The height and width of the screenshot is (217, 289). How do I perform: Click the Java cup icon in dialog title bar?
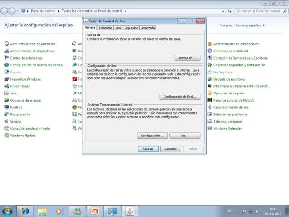pyautogui.click(x=86, y=21)
